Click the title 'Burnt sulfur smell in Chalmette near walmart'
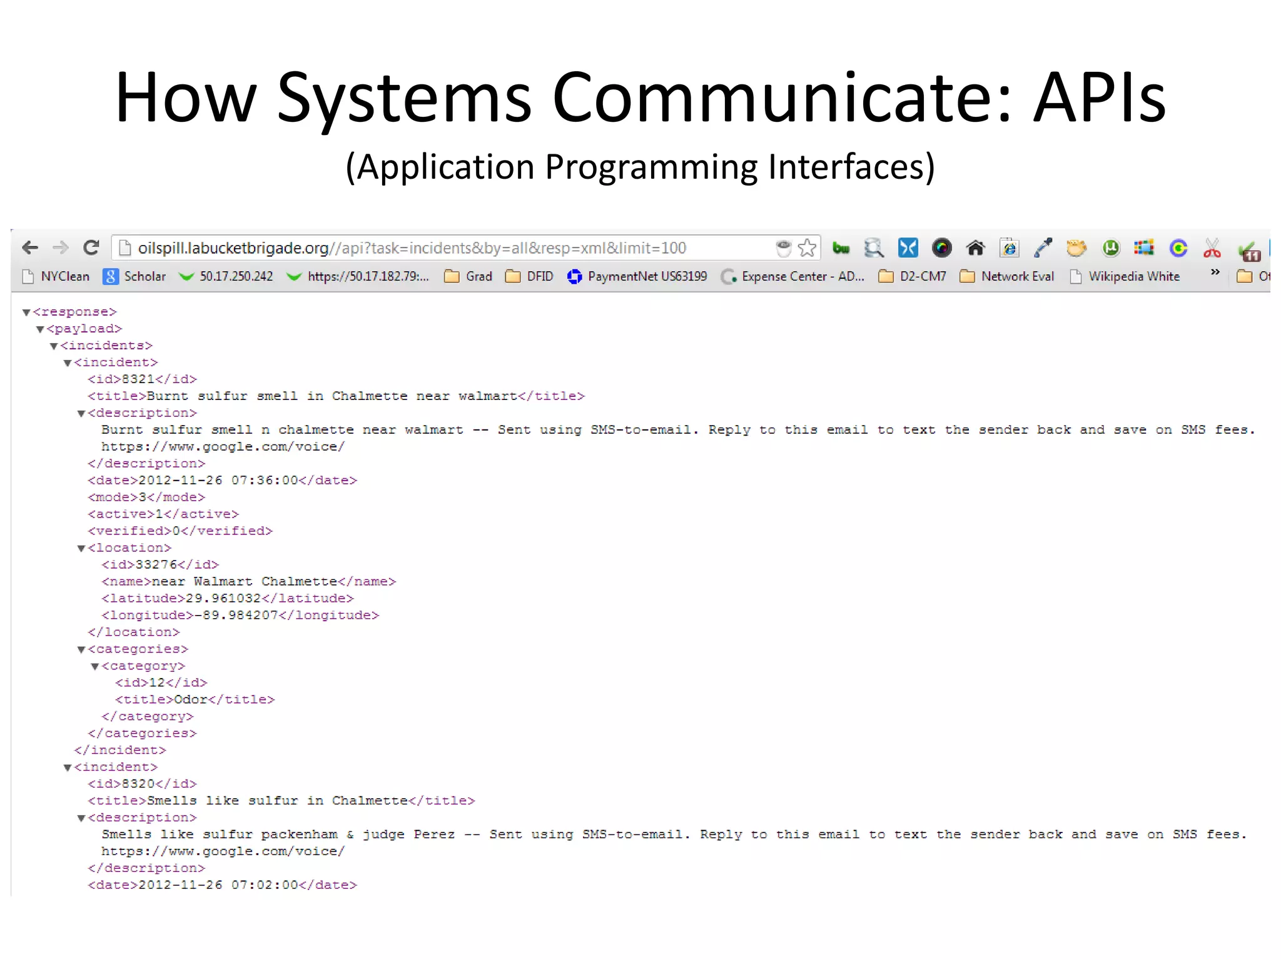This screenshot has height=960, width=1281. tap(332, 396)
